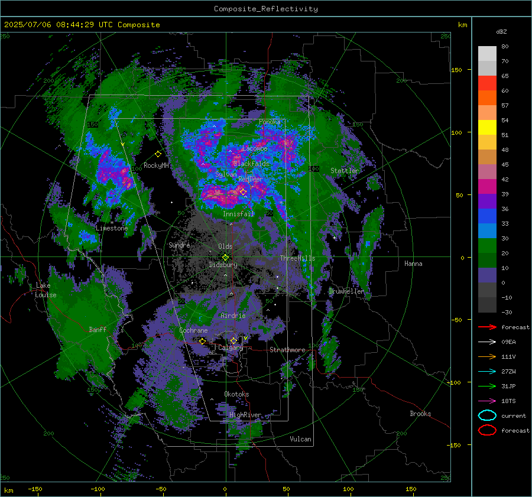Click the Banff label on the map
532x497 pixels.
[x=98, y=329]
